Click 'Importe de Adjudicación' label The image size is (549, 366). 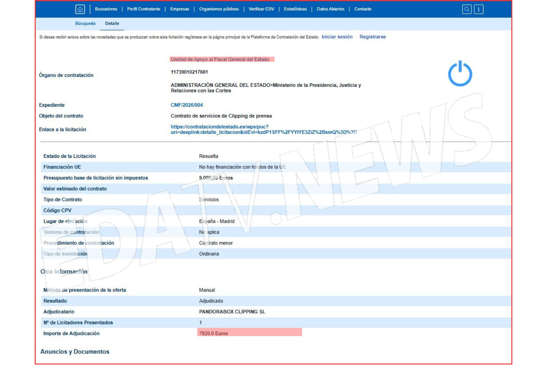tap(71, 333)
